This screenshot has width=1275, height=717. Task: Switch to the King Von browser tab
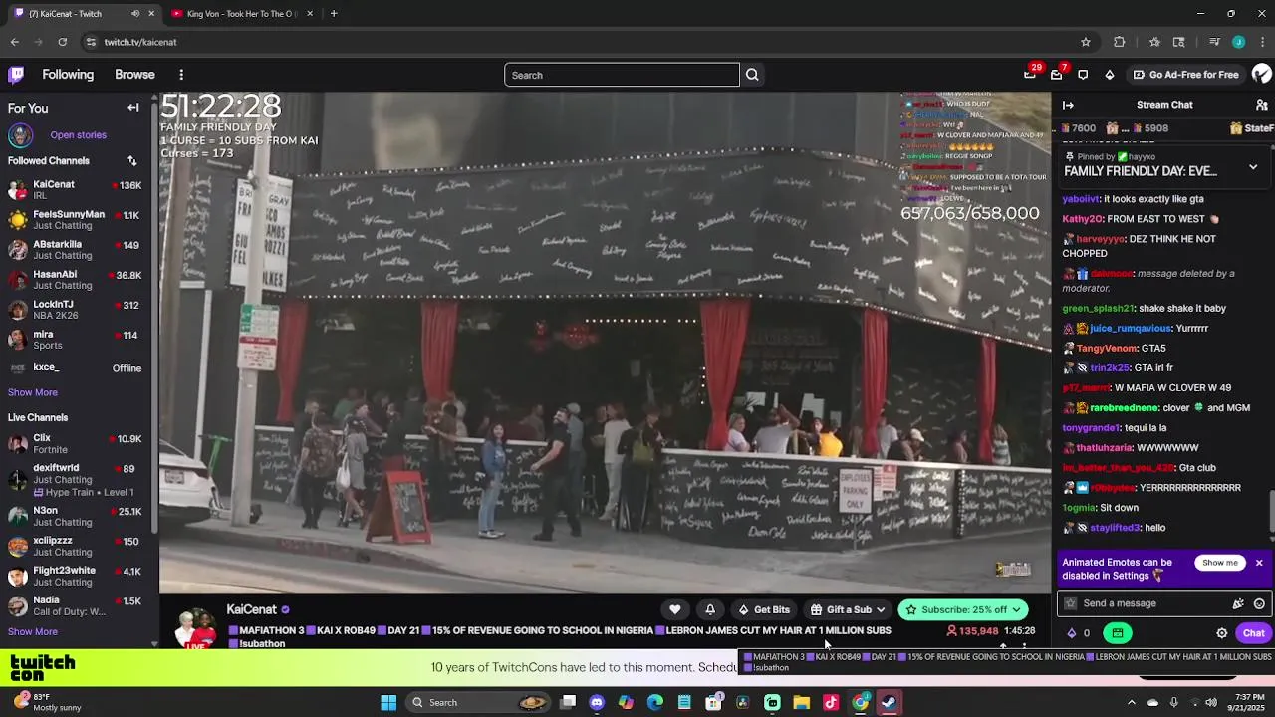(240, 14)
